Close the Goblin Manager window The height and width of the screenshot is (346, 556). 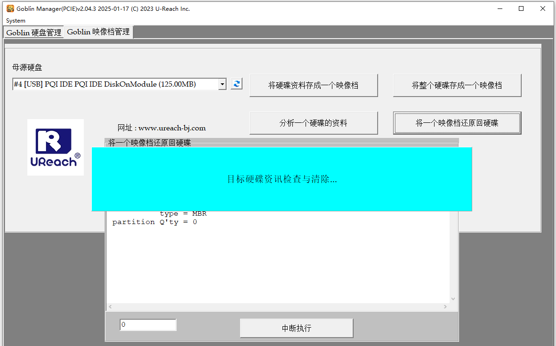542,8
